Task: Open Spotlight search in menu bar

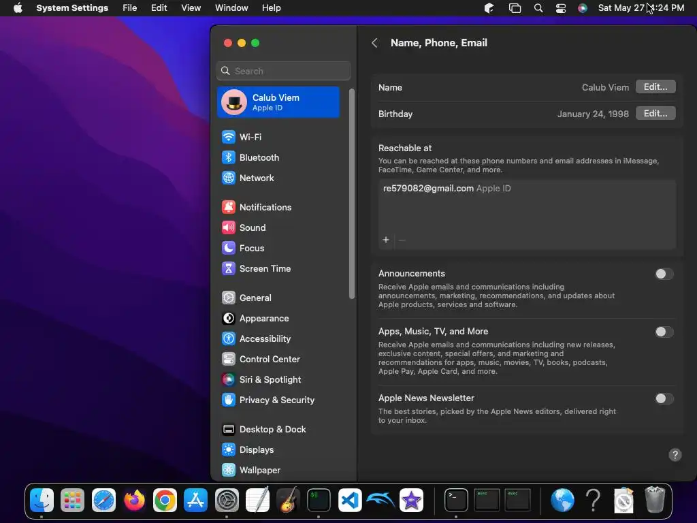Action: (x=538, y=8)
